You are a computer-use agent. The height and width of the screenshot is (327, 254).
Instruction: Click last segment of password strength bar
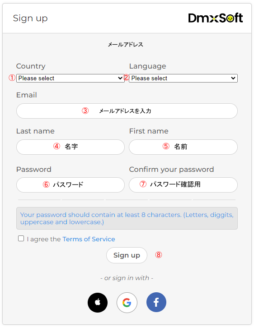click(214, 200)
